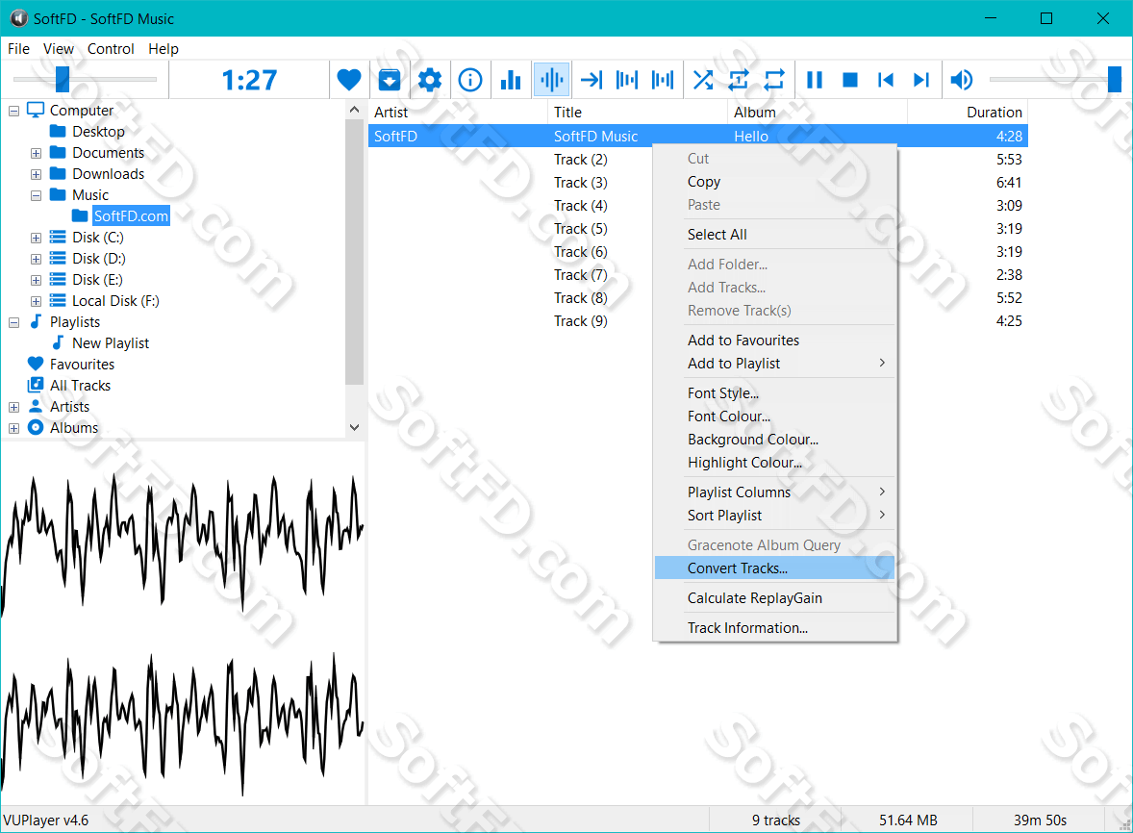Toggle stop at track end arrow icon
This screenshot has height=833, width=1133.
click(592, 80)
